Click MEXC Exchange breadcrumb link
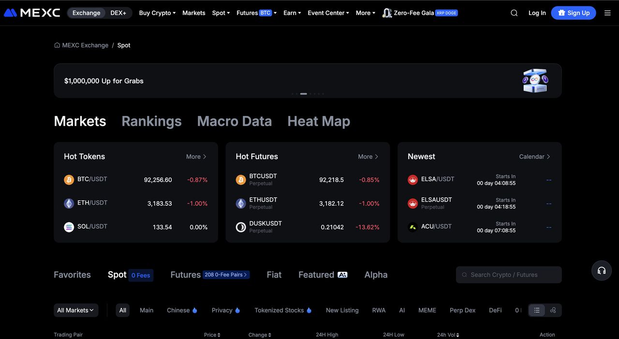This screenshot has height=339, width=619. point(85,45)
